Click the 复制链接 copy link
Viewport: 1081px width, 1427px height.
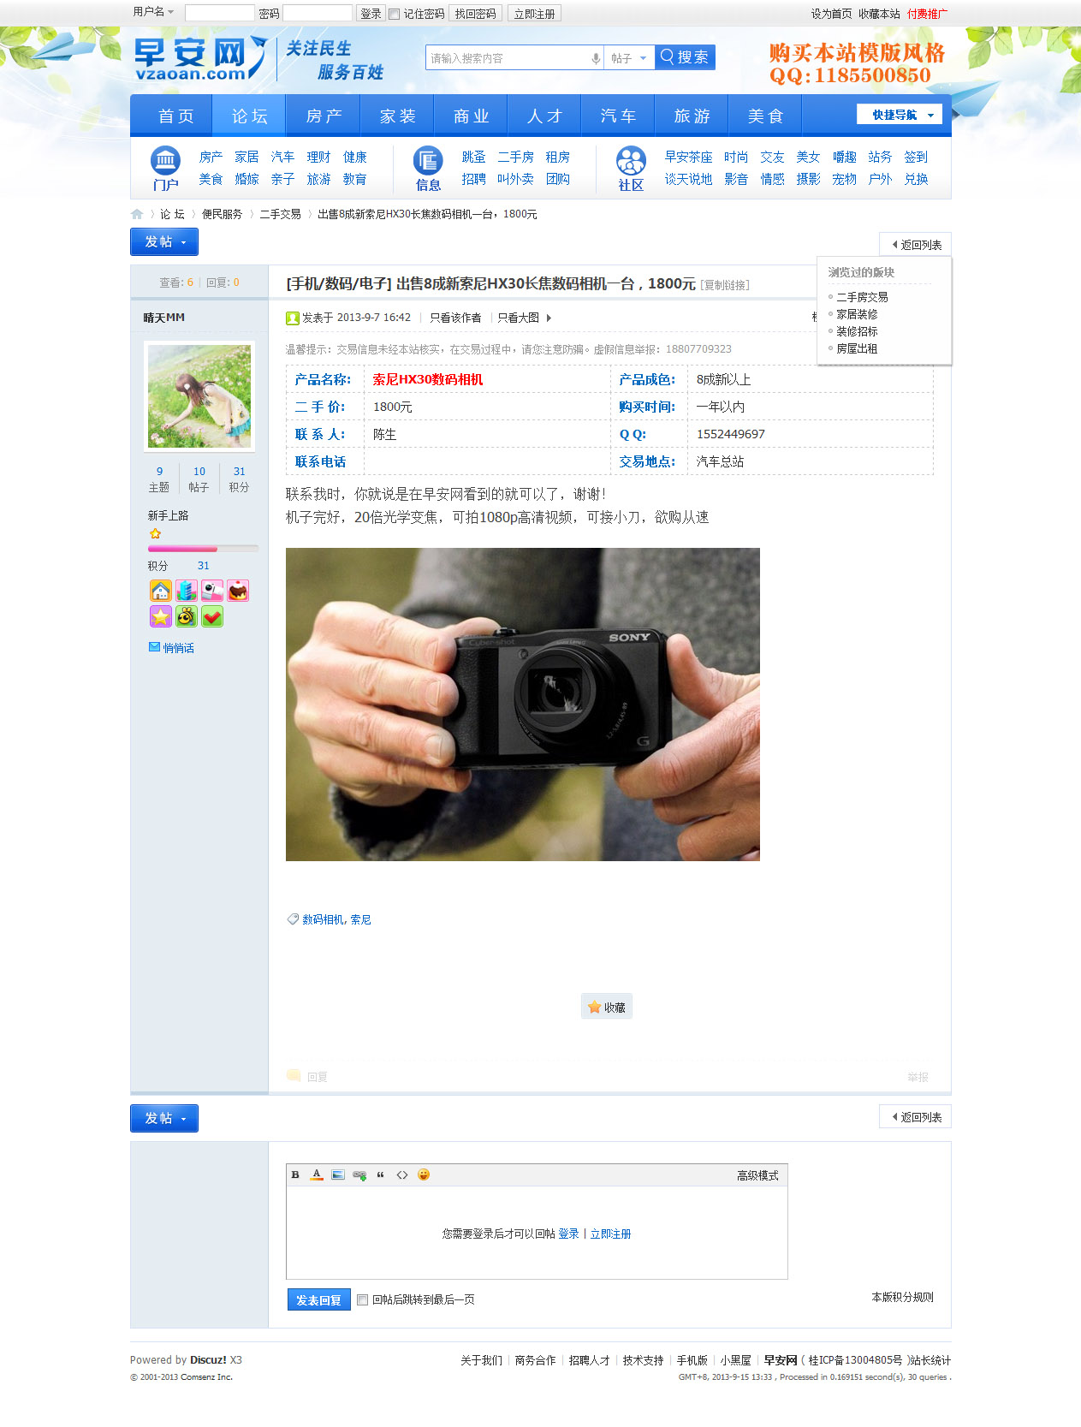725,285
